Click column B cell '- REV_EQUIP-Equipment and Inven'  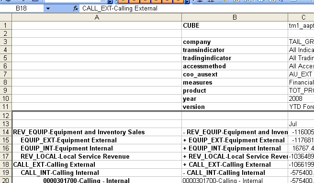point(235,132)
